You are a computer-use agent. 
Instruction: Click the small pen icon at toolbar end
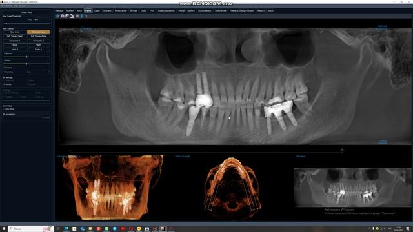click(86, 16)
